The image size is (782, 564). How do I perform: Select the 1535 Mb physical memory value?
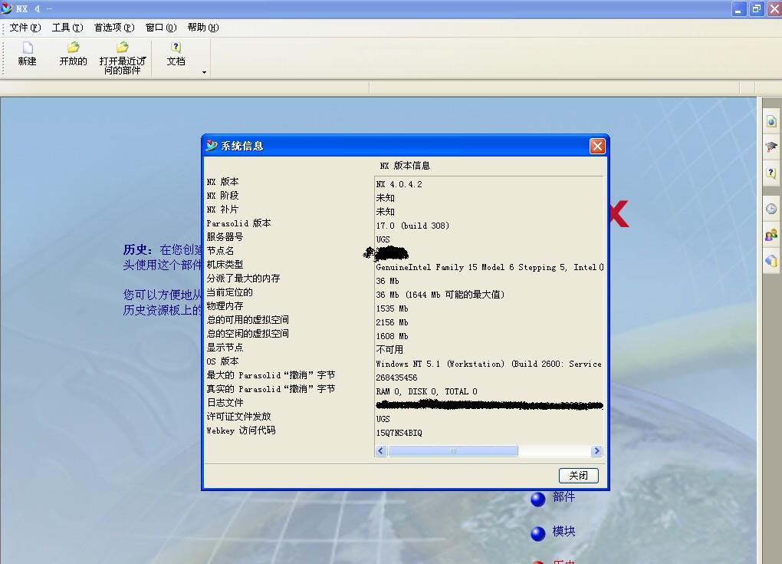click(x=392, y=308)
